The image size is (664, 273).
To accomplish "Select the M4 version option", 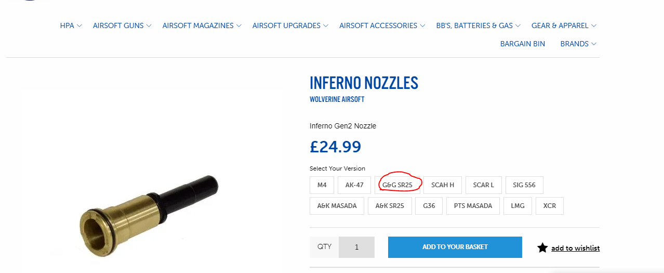I will (x=322, y=185).
